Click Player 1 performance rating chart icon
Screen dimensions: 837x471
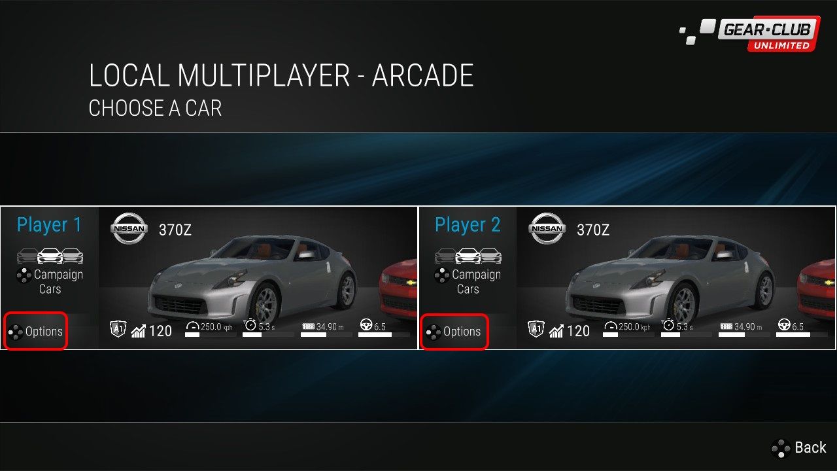point(138,331)
